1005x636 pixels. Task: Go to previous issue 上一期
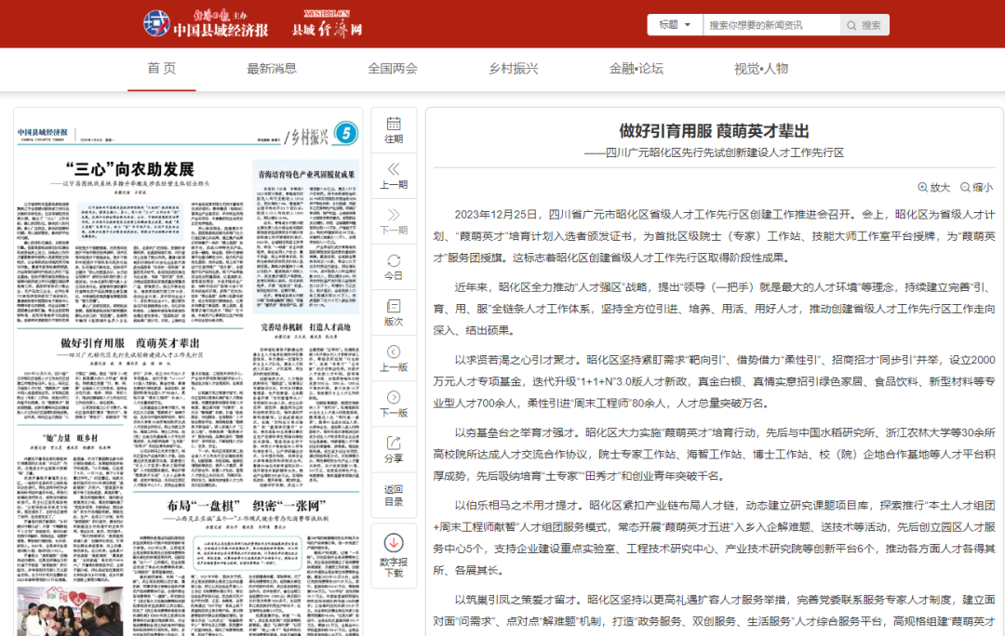[394, 176]
